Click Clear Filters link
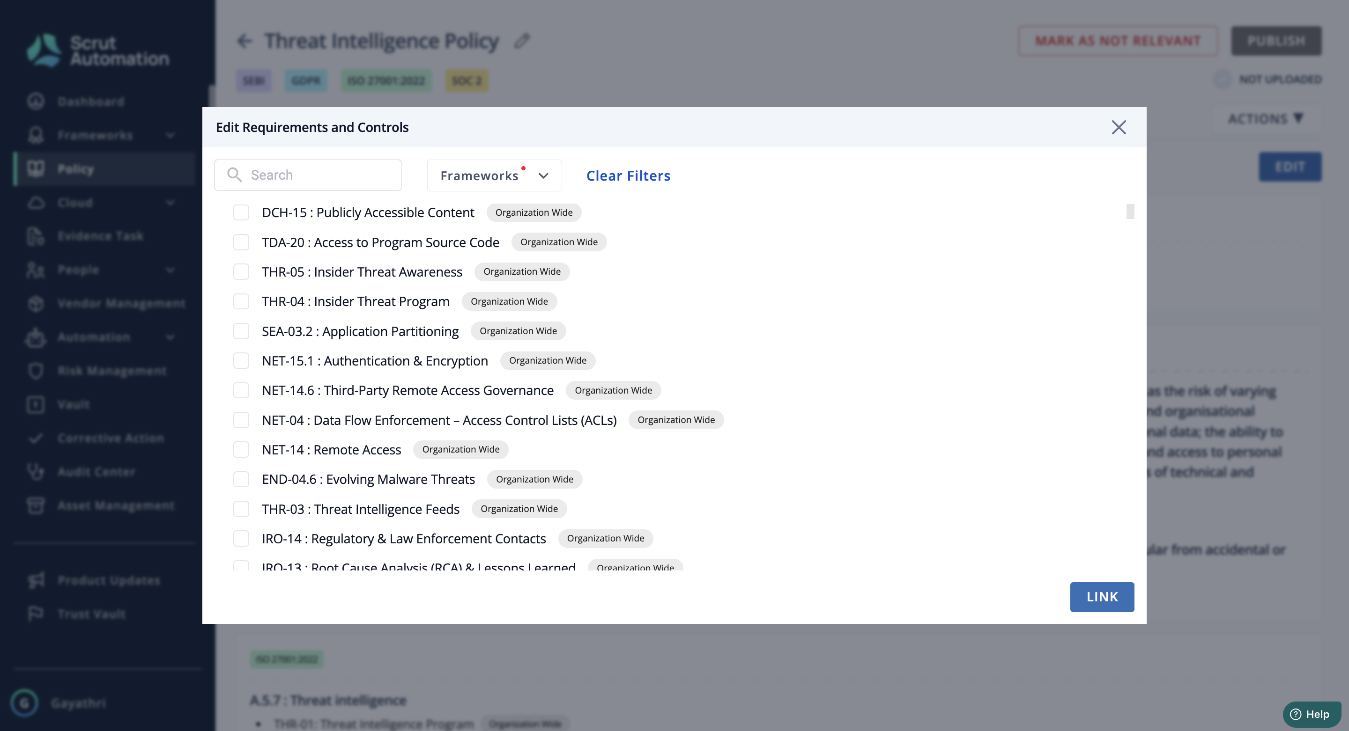The width and height of the screenshot is (1349, 731). tap(629, 175)
